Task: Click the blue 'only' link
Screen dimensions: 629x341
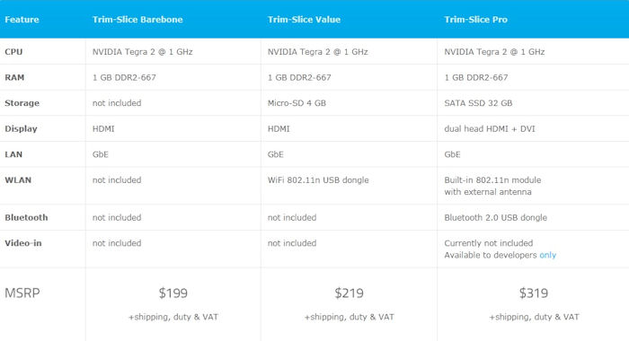Action: tap(547, 255)
